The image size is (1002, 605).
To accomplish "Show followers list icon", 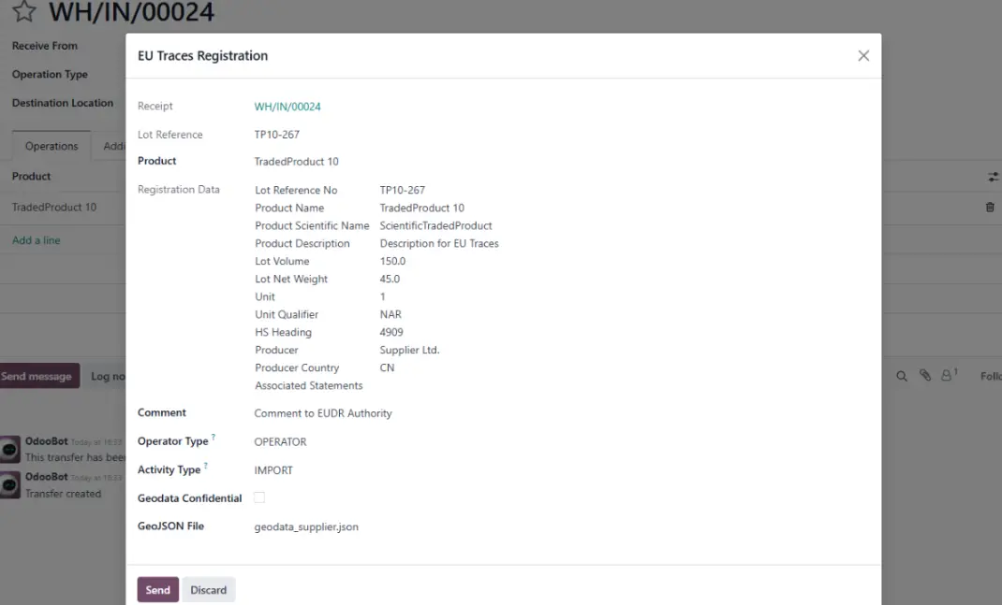I will click(948, 376).
